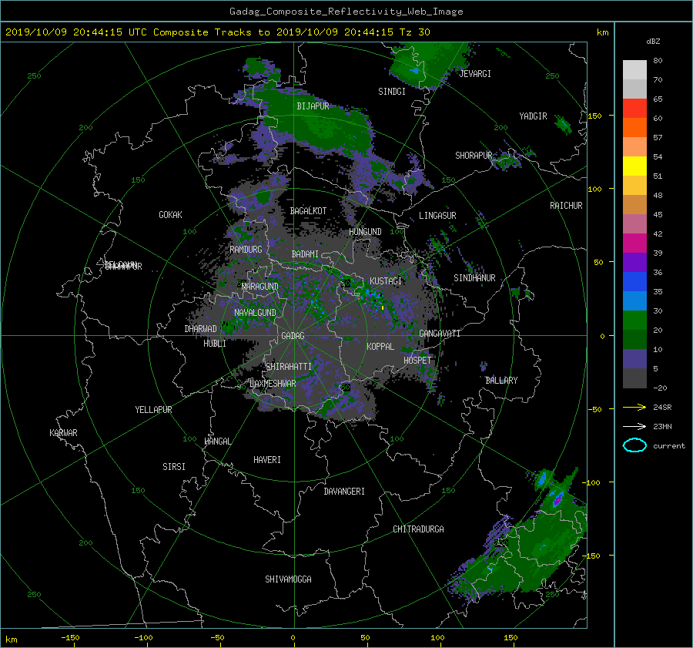
Task: Click the yellow 51 dBZ legend swatch
Action: [634, 166]
